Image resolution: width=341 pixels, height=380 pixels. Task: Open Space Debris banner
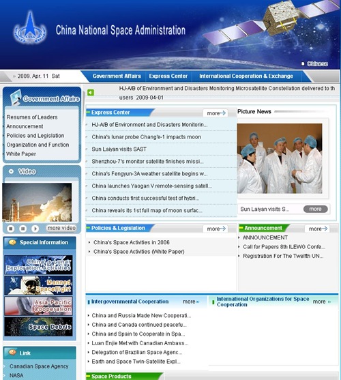(x=38, y=327)
